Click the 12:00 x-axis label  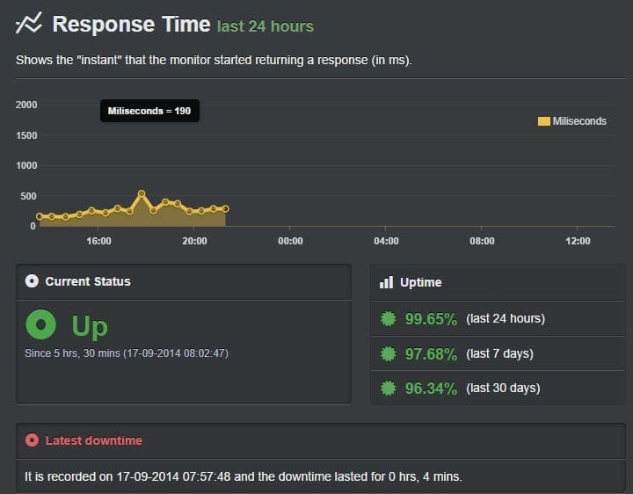(578, 241)
